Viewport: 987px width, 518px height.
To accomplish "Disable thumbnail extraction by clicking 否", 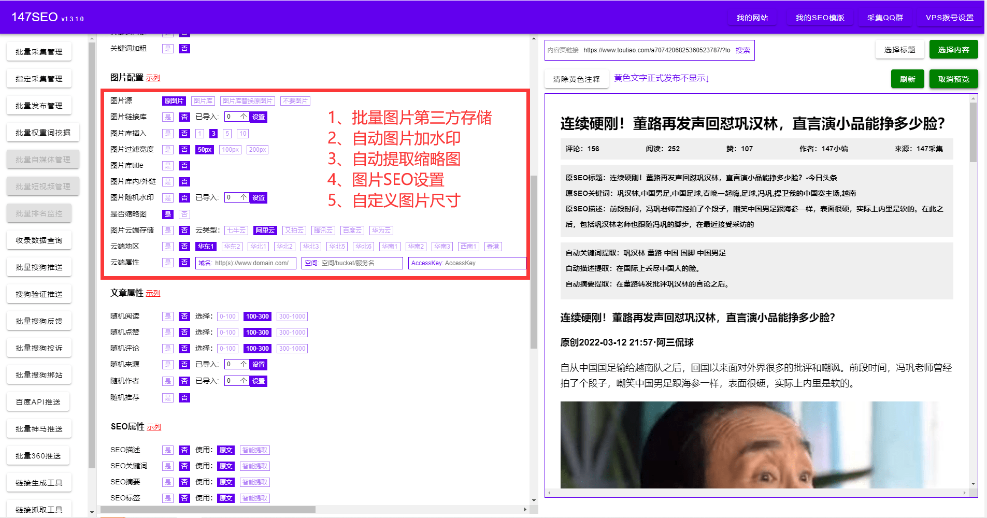I will [x=184, y=214].
